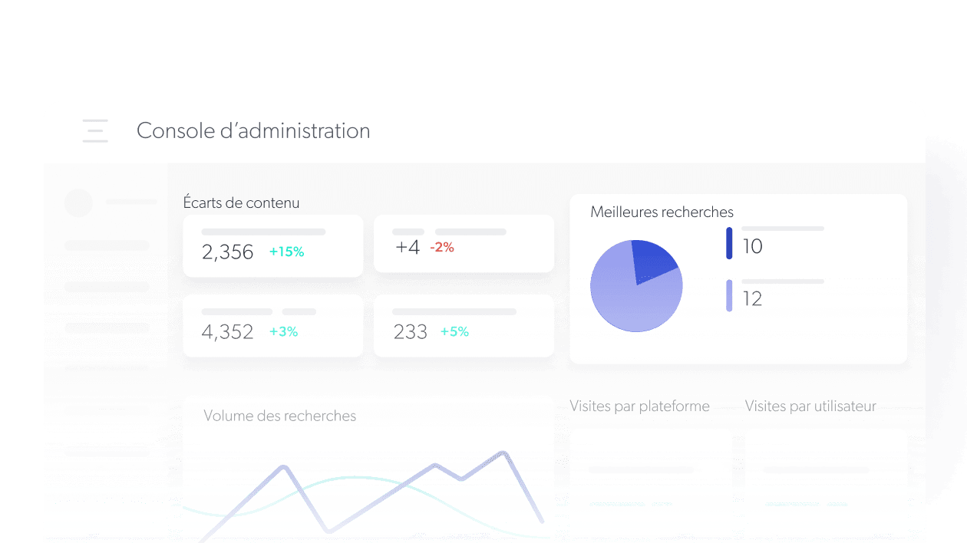Select the dark blue pie chart slice

pos(652,261)
